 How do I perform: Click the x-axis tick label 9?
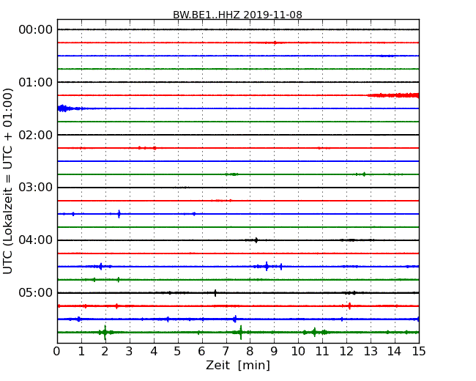274,352
